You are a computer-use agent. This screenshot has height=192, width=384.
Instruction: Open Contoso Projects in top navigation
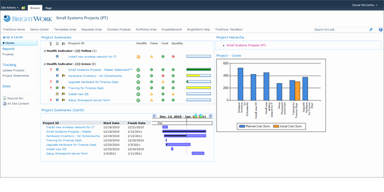coord(119,29)
